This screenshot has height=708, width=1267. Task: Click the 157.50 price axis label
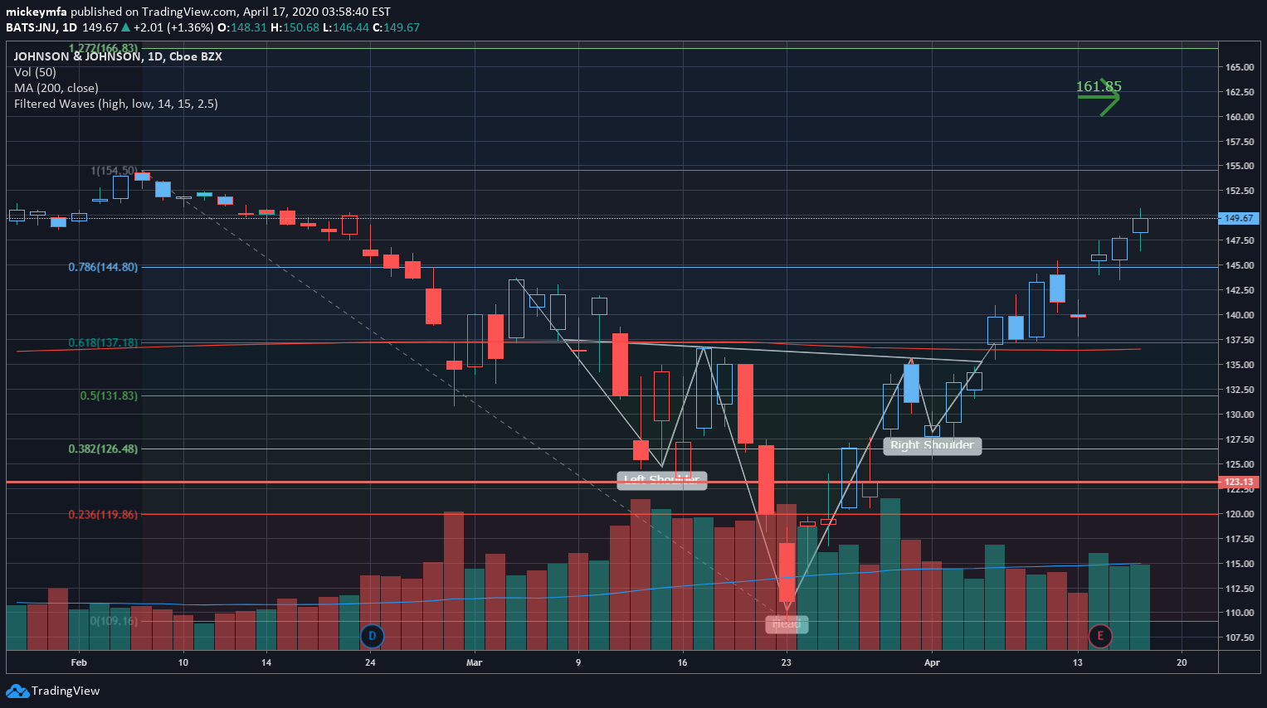[1239, 142]
